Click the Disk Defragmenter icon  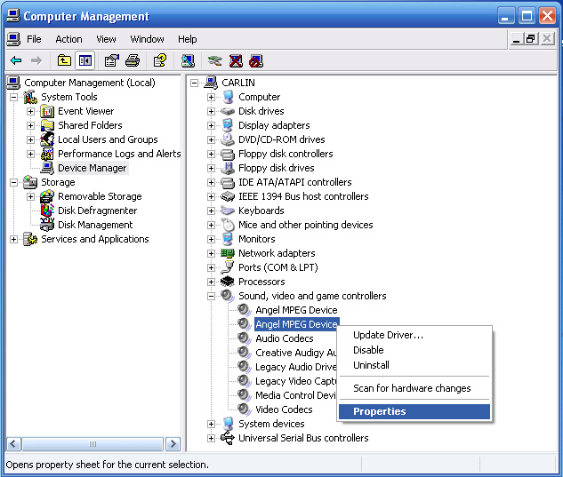pos(47,211)
